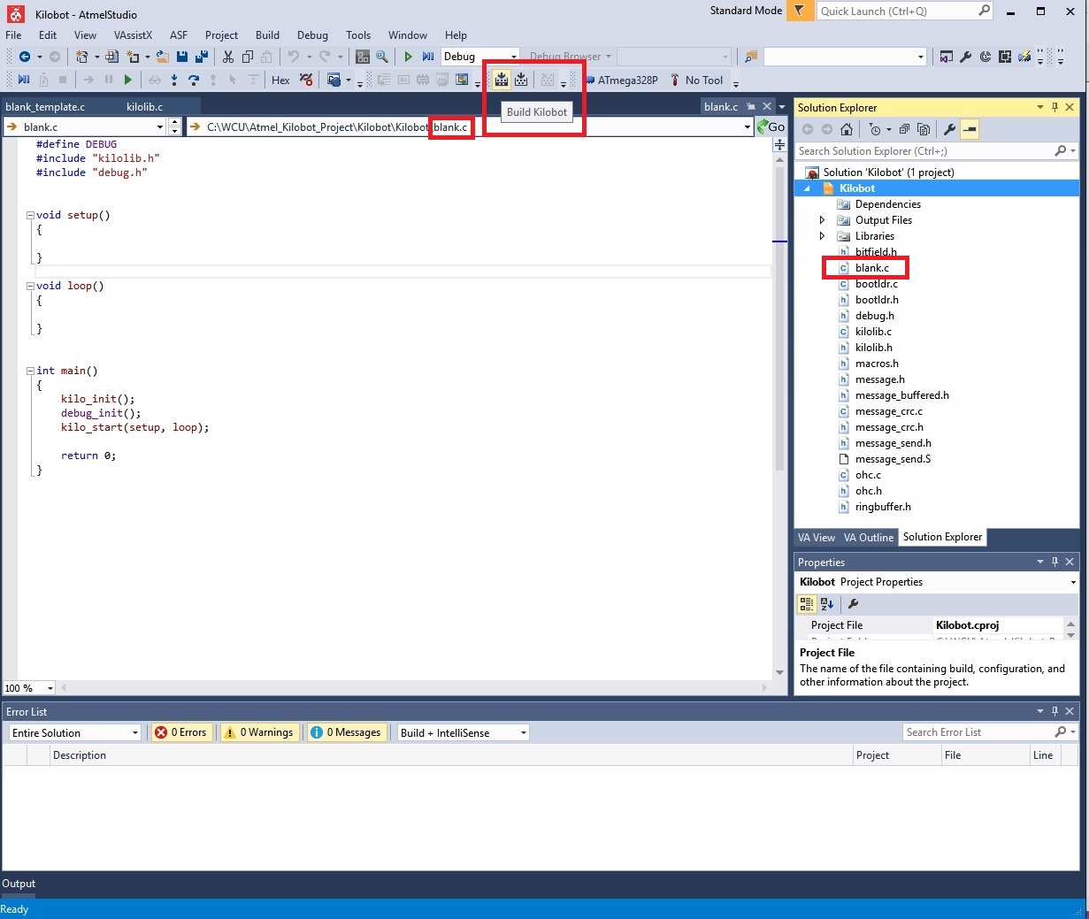Toggle the 0 Errors filter
Image resolution: width=1089 pixels, height=919 pixels.
click(181, 732)
